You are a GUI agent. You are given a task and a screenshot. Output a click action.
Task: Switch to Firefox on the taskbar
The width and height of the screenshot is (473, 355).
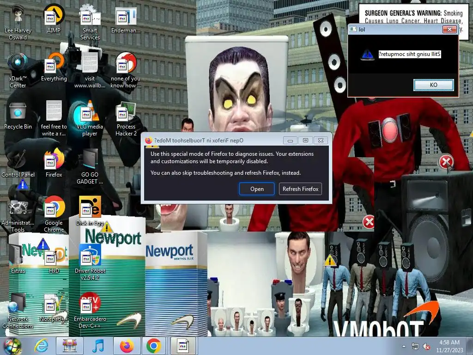(127, 346)
